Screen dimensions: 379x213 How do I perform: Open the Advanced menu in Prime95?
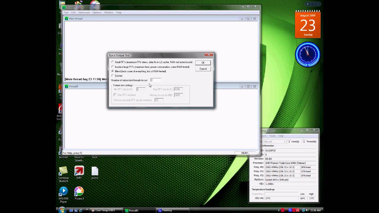pos(84,12)
